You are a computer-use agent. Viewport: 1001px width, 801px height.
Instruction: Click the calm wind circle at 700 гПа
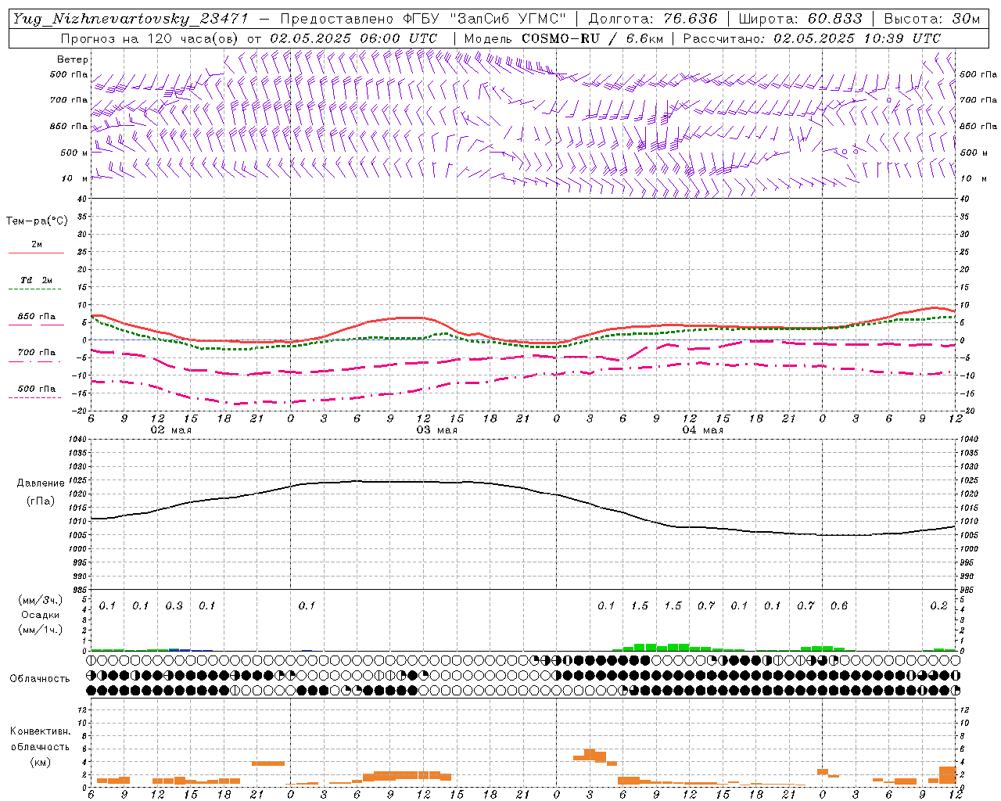pyautogui.click(x=888, y=100)
